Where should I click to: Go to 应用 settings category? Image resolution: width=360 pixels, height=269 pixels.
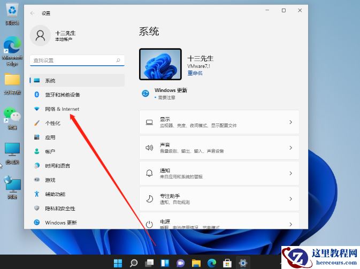[77, 137]
